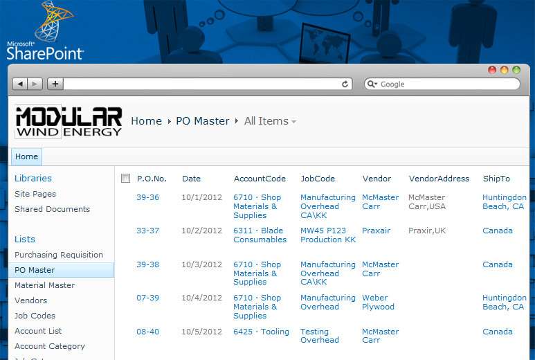The image size is (535, 360).
Task: Open Account List in sidebar
Action: [38, 331]
